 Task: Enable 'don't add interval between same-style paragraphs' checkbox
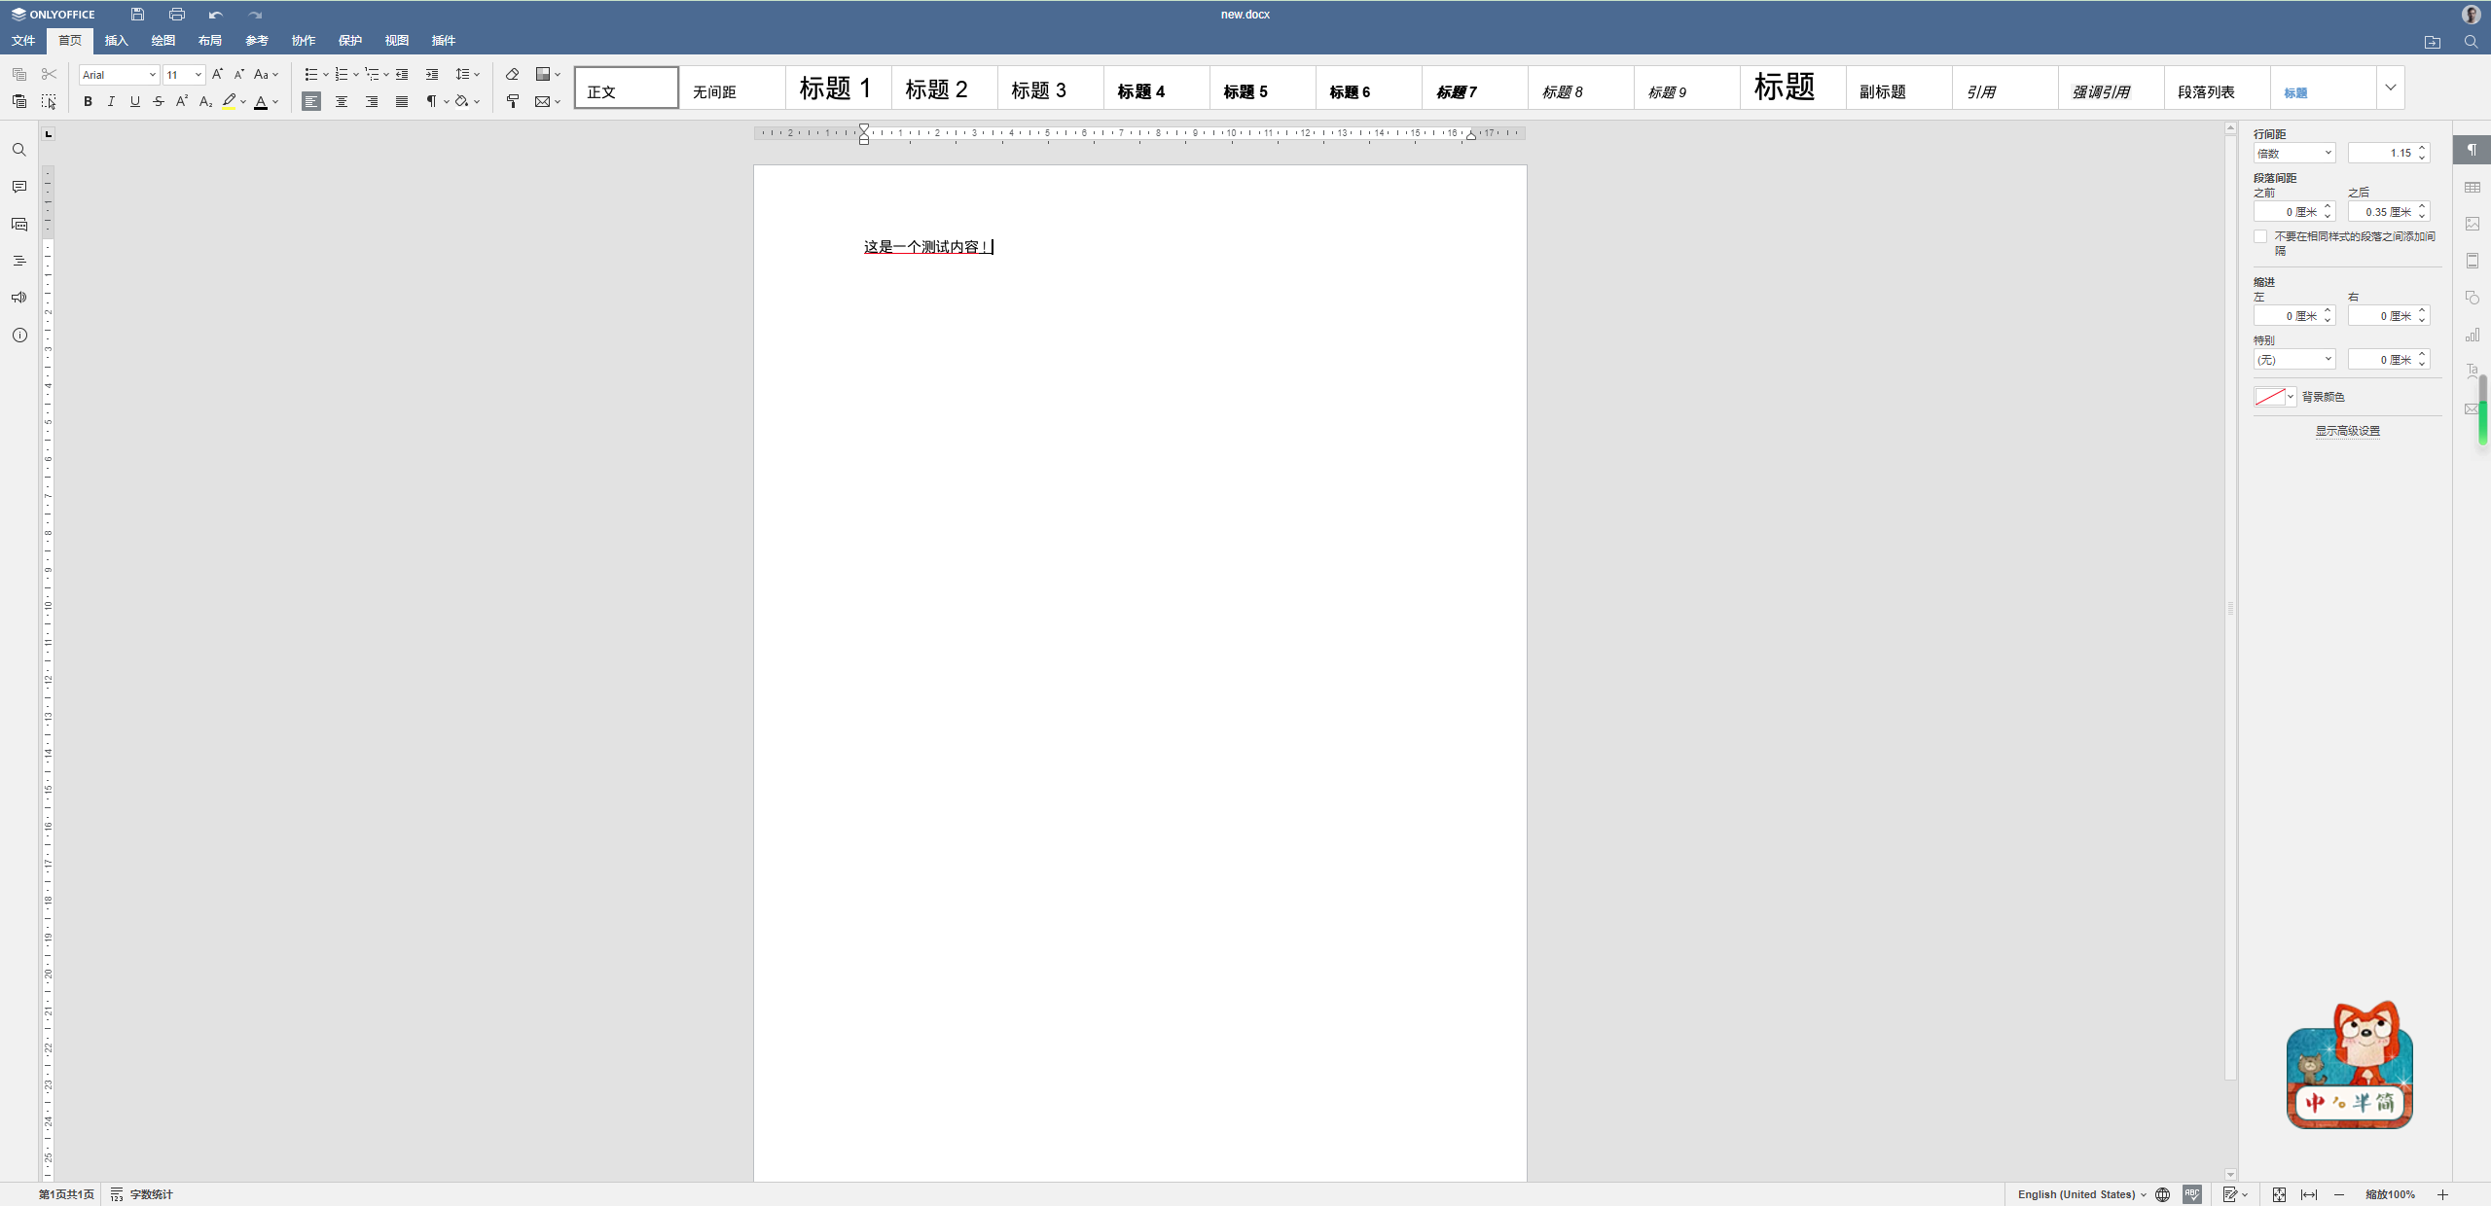[x=2260, y=236]
